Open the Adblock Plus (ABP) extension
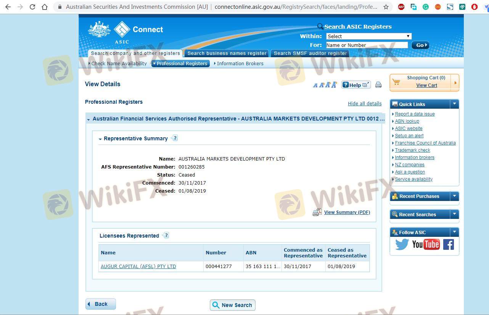Screen dimensions: 489x315 (x=401, y=7)
